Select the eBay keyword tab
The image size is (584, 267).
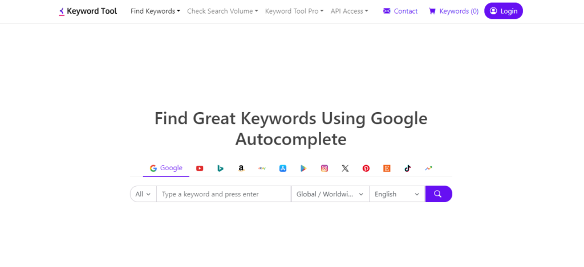tap(262, 169)
